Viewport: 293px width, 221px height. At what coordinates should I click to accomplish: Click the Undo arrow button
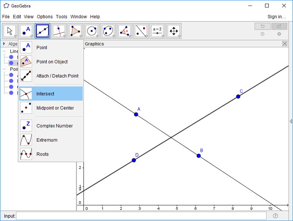tap(262, 26)
